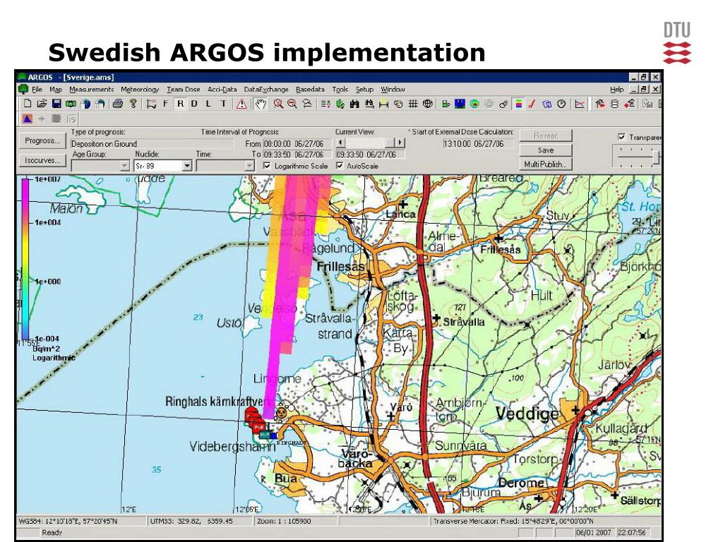Open the DataExchange menu

coord(266,90)
